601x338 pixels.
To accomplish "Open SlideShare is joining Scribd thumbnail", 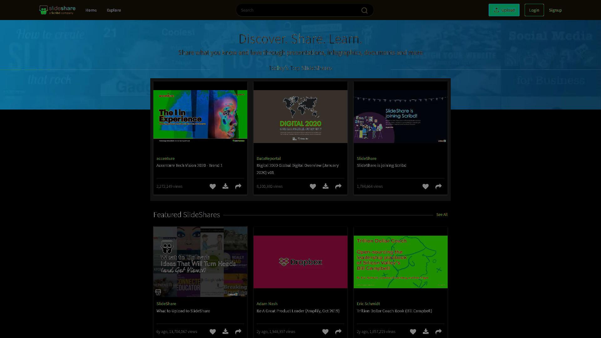I will 401,117.
